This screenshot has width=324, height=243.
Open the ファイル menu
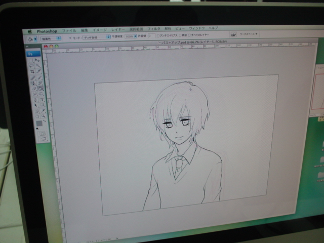click(69, 30)
